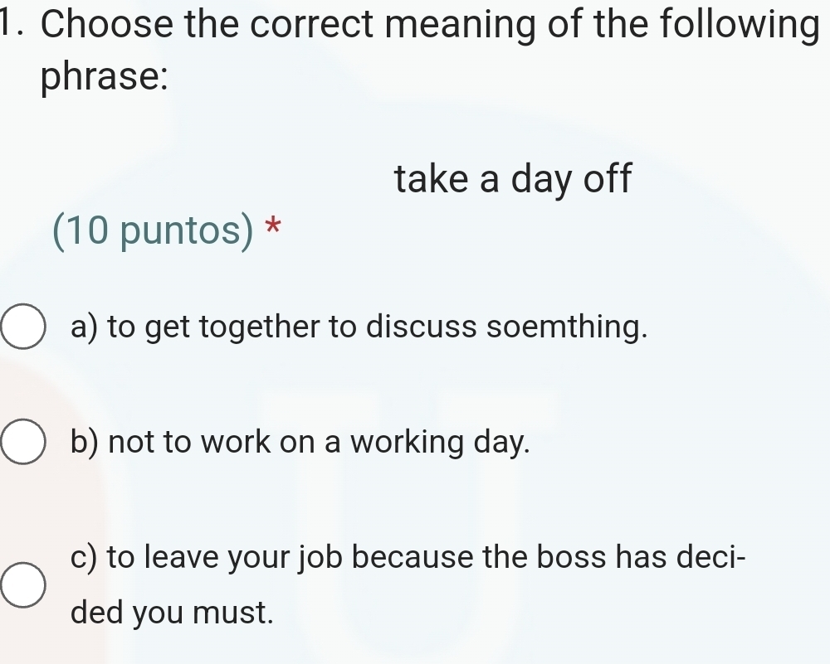
Task: Mark option c radio button
Action: pyautogui.click(x=21, y=586)
